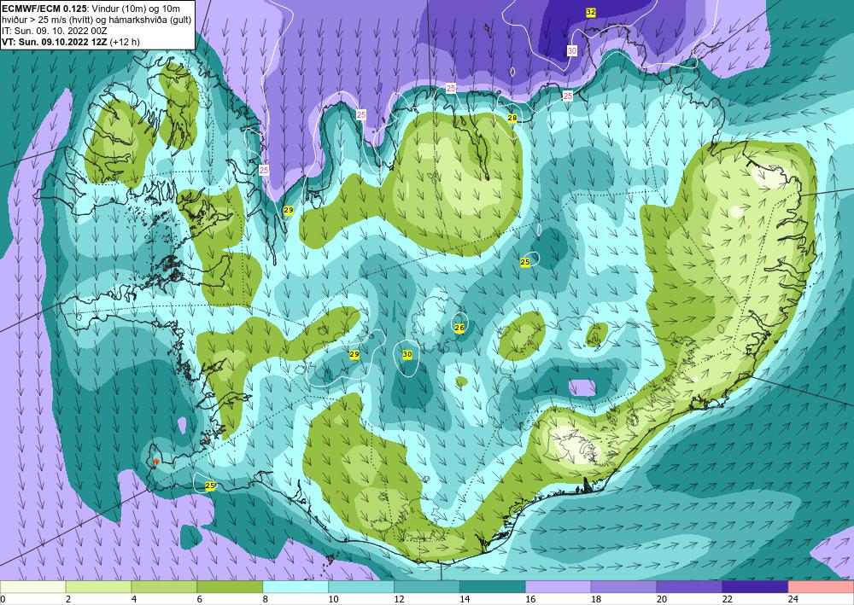854x605 pixels.
Task: Click the yellow '26' gust label
Action: 459,328
